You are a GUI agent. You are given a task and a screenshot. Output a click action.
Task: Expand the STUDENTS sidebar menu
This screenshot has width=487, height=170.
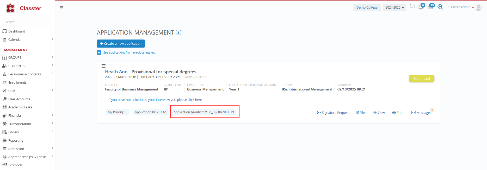coord(16,66)
